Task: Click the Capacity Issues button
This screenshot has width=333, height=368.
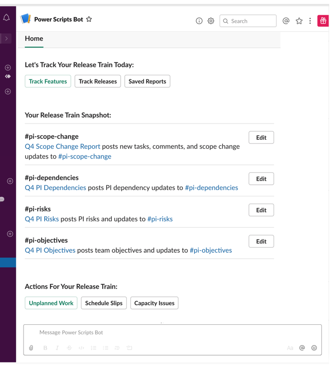Action: click(x=154, y=303)
